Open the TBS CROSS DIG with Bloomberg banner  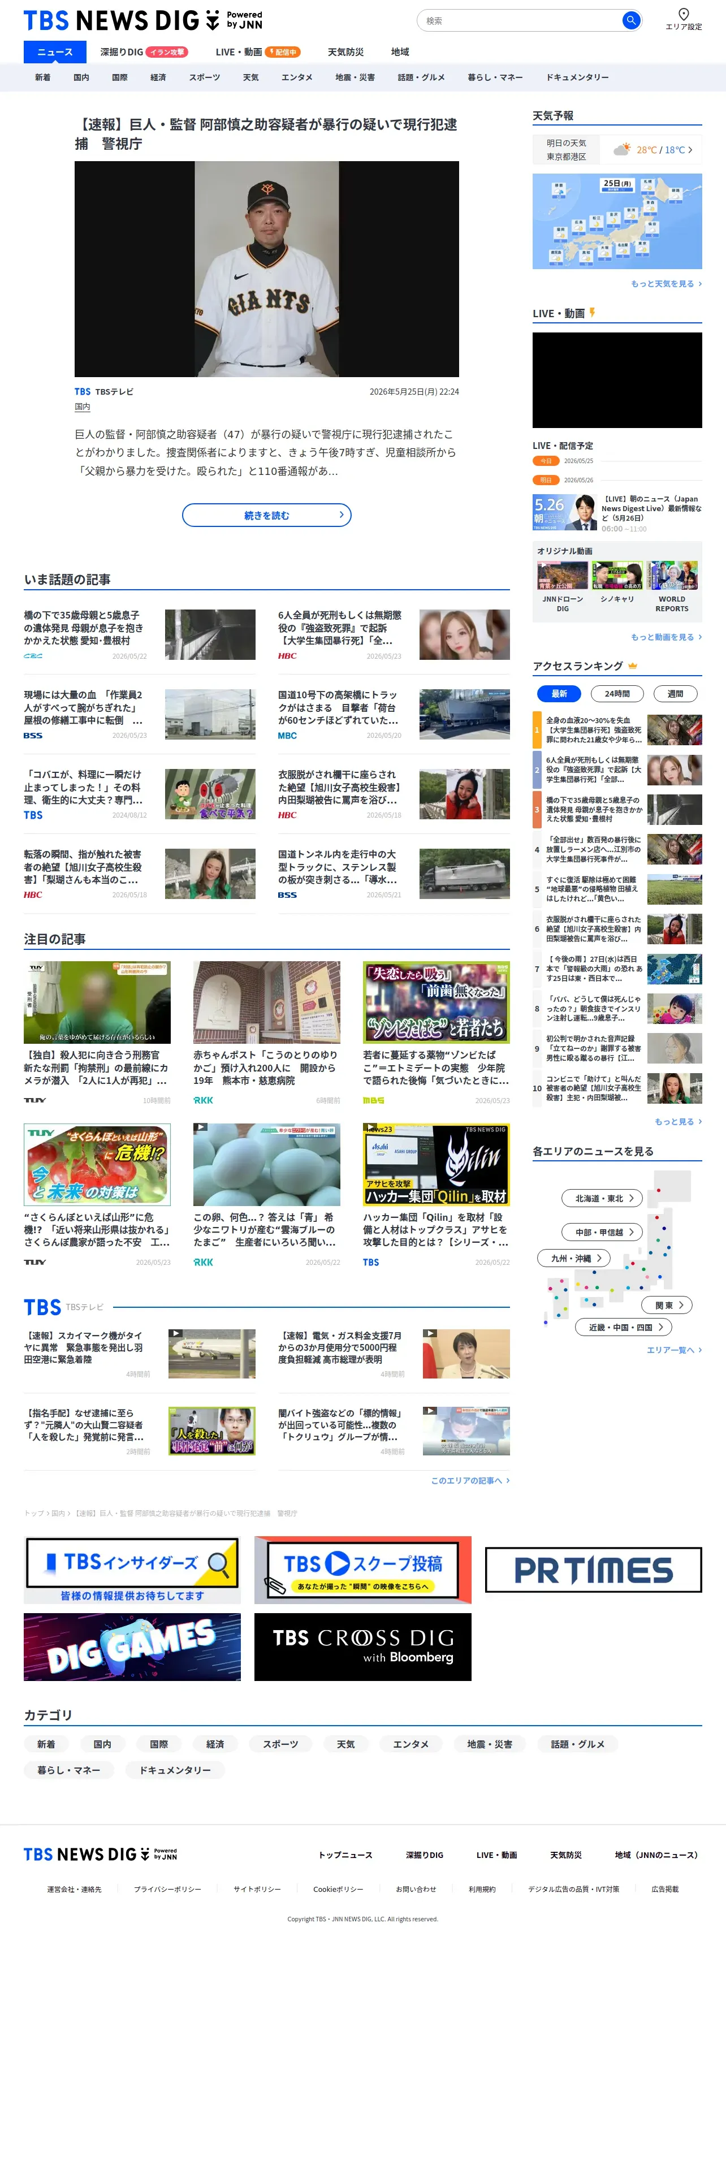pyautogui.click(x=362, y=1646)
